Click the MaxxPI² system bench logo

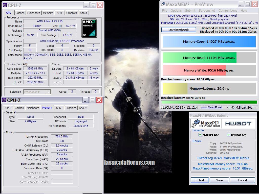click(x=206, y=124)
